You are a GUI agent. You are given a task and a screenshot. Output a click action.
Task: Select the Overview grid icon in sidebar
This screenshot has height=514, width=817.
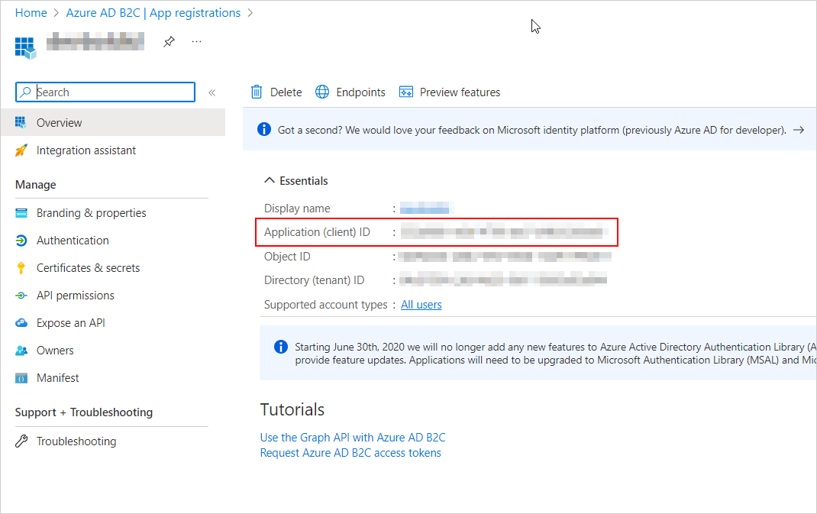21,122
